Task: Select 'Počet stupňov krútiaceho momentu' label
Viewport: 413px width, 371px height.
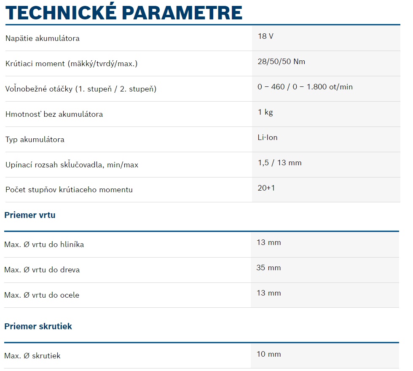Action: (69, 190)
